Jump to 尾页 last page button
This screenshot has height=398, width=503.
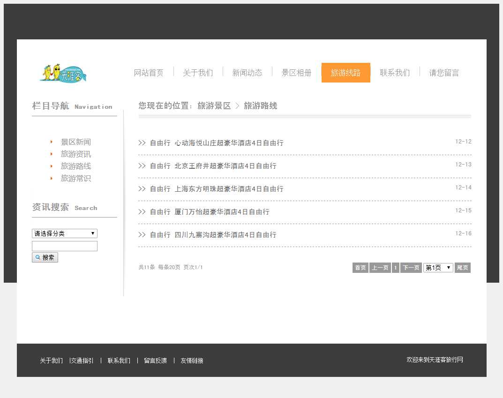click(462, 268)
